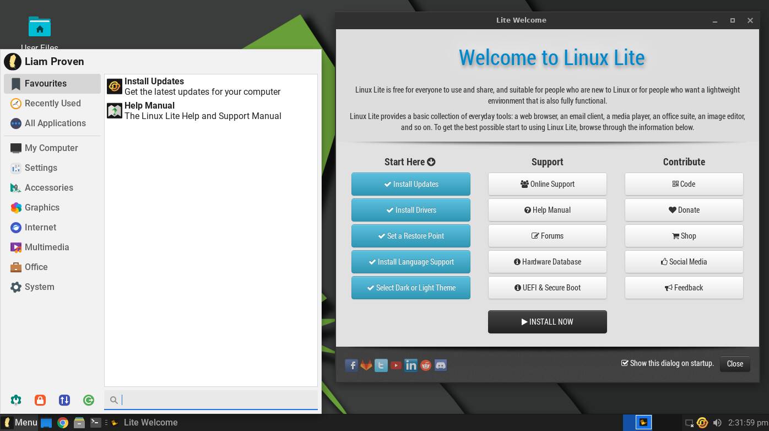
Task: Open the Reddit icon in Lite Welcome
Action: click(x=426, y=365)
